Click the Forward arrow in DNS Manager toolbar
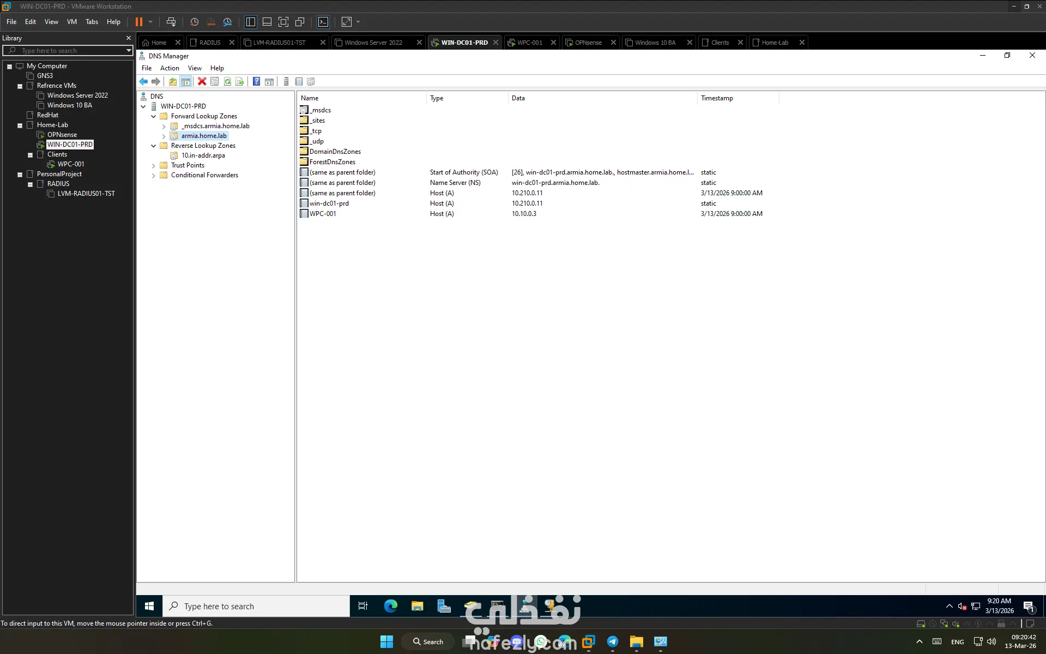The image size is (1046, 654). point(156,81)
